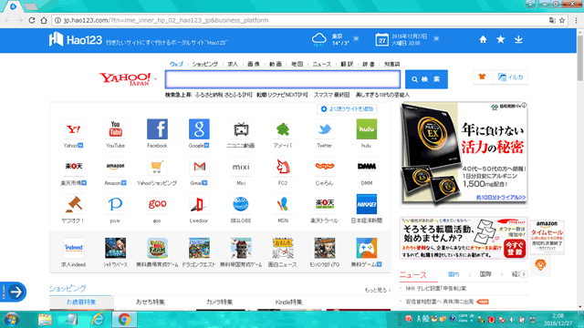Image resolution: width=584 pixels, height=328 pixels.
Task: Open the NIKKEI newspaper icon
Action: coord(367,204)
